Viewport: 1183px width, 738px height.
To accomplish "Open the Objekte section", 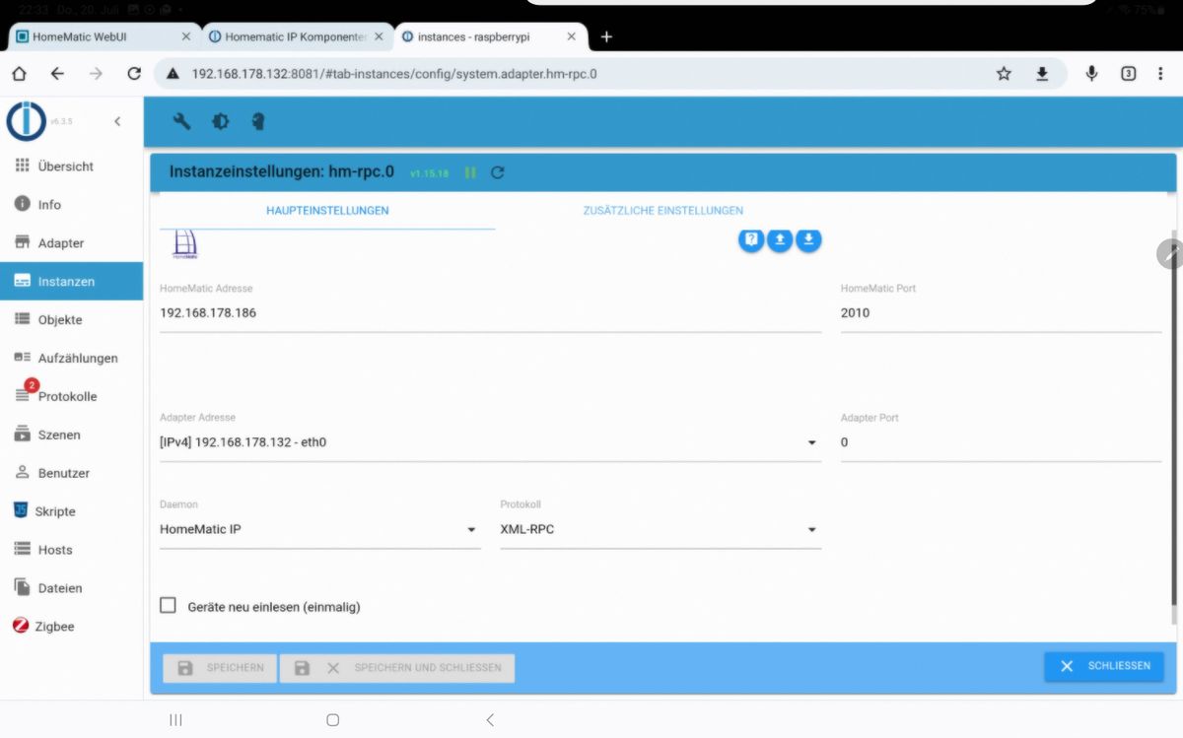I will (x=71, y=320).
